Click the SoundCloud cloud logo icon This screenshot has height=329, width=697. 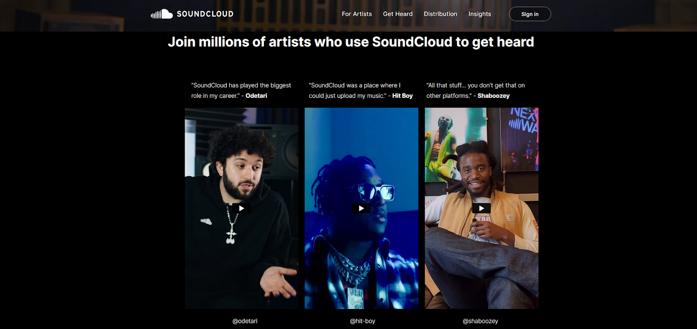pyautogui.click(x=162, y=14)
